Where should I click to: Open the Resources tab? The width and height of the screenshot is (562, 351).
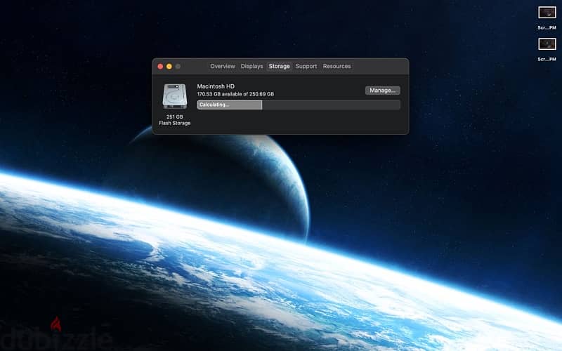pyautogui.click(x=336, y=66)
